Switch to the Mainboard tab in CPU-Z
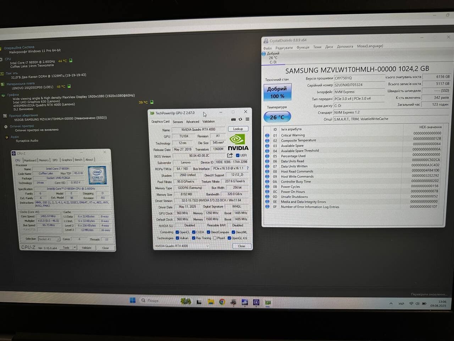Viewport: 454px width, 341px height. (30, 160)
